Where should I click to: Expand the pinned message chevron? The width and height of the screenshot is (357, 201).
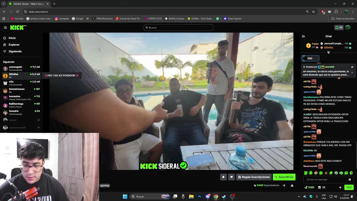[352, 72]
